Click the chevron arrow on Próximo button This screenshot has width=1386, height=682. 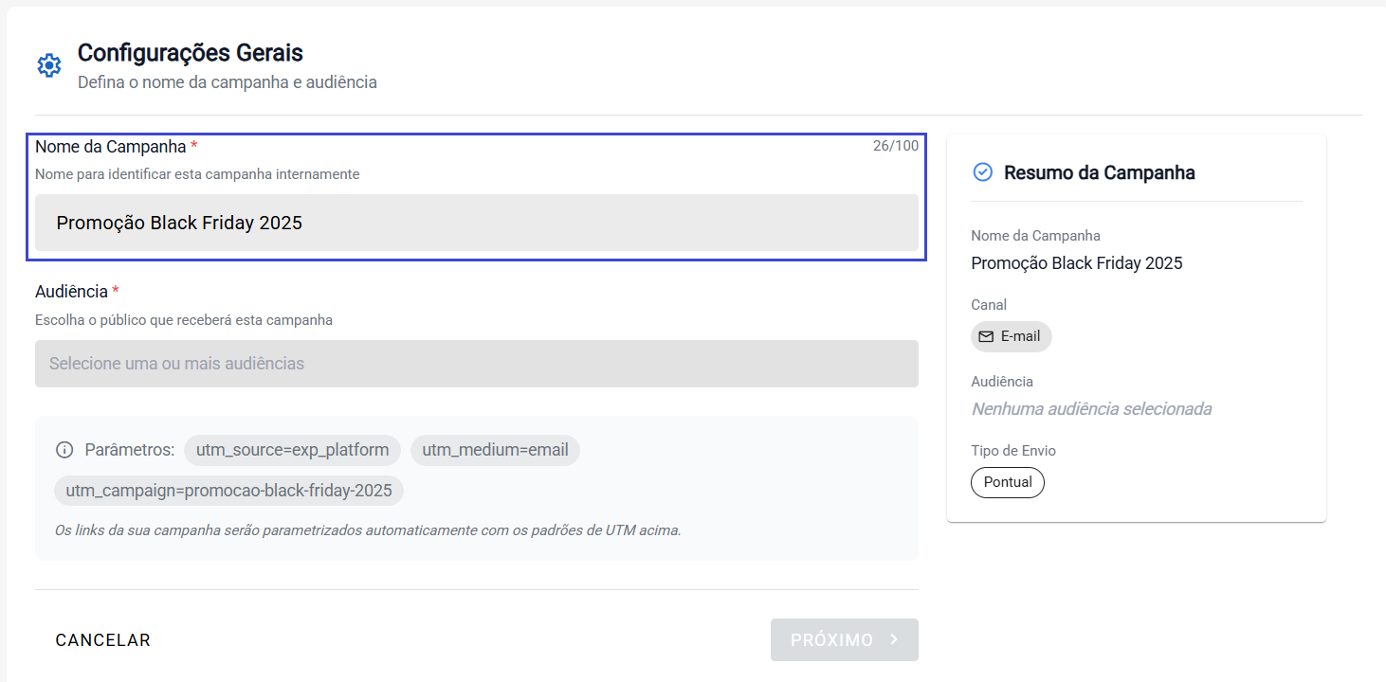click(x=893, y=640)
